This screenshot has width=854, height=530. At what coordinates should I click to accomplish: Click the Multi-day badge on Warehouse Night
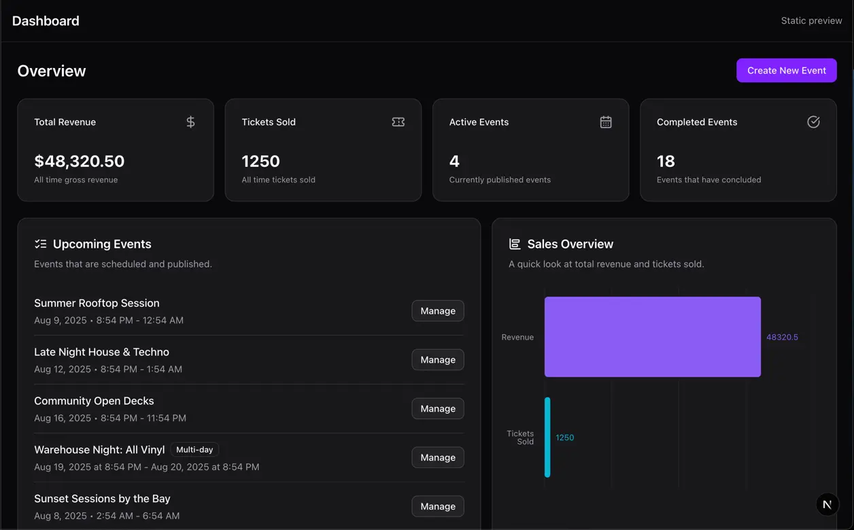[195, 449]
